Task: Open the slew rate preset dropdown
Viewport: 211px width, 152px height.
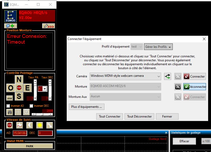Action: pyautogui.click(x=45, y=89)
